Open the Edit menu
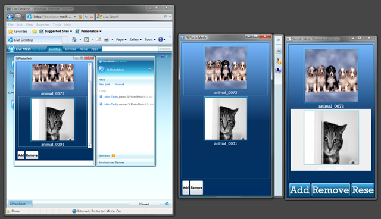 click(x=20, y=25)
